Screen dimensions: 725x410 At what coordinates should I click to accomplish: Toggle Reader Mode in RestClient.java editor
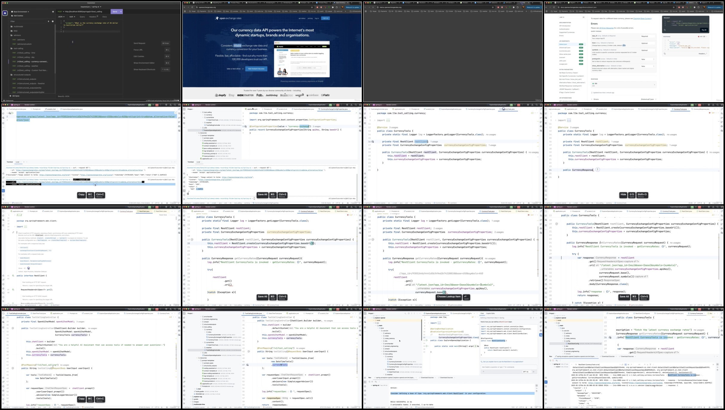[163, 215]
